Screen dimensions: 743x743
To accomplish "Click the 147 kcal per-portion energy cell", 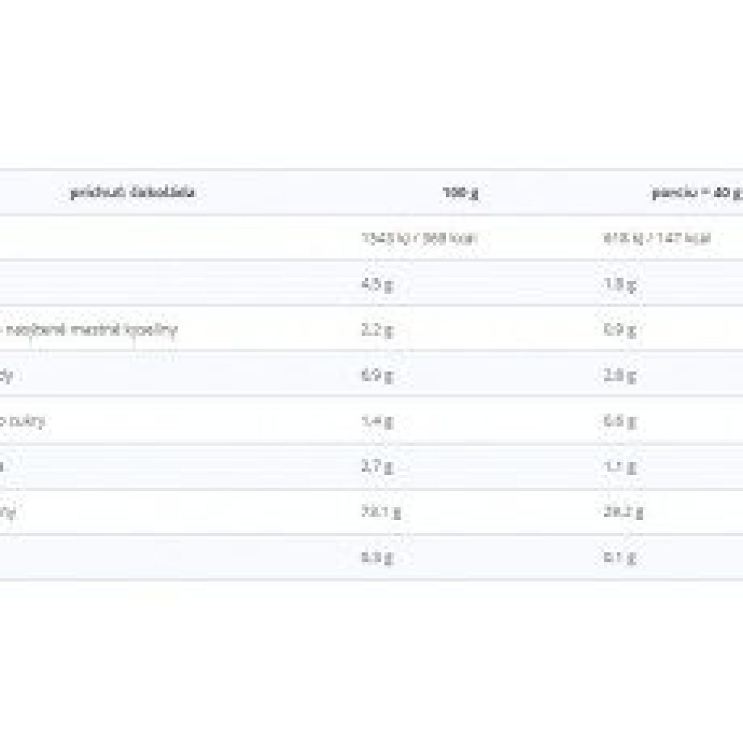I will 656,238.
